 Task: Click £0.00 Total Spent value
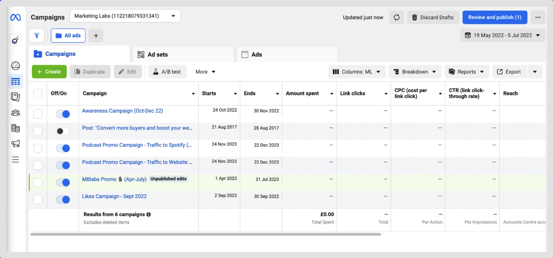point(327,214)
